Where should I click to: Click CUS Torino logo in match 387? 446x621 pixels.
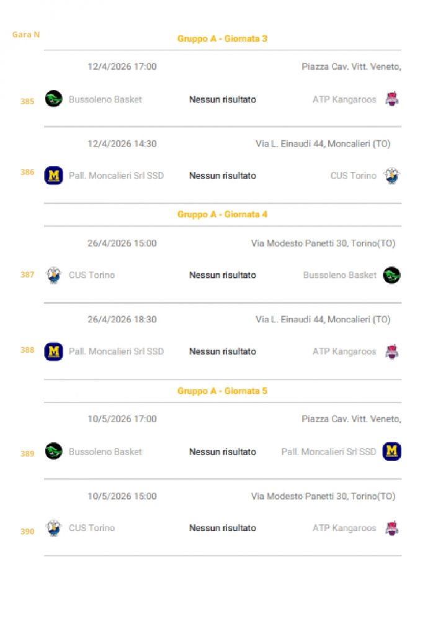(x=54, y=275)
